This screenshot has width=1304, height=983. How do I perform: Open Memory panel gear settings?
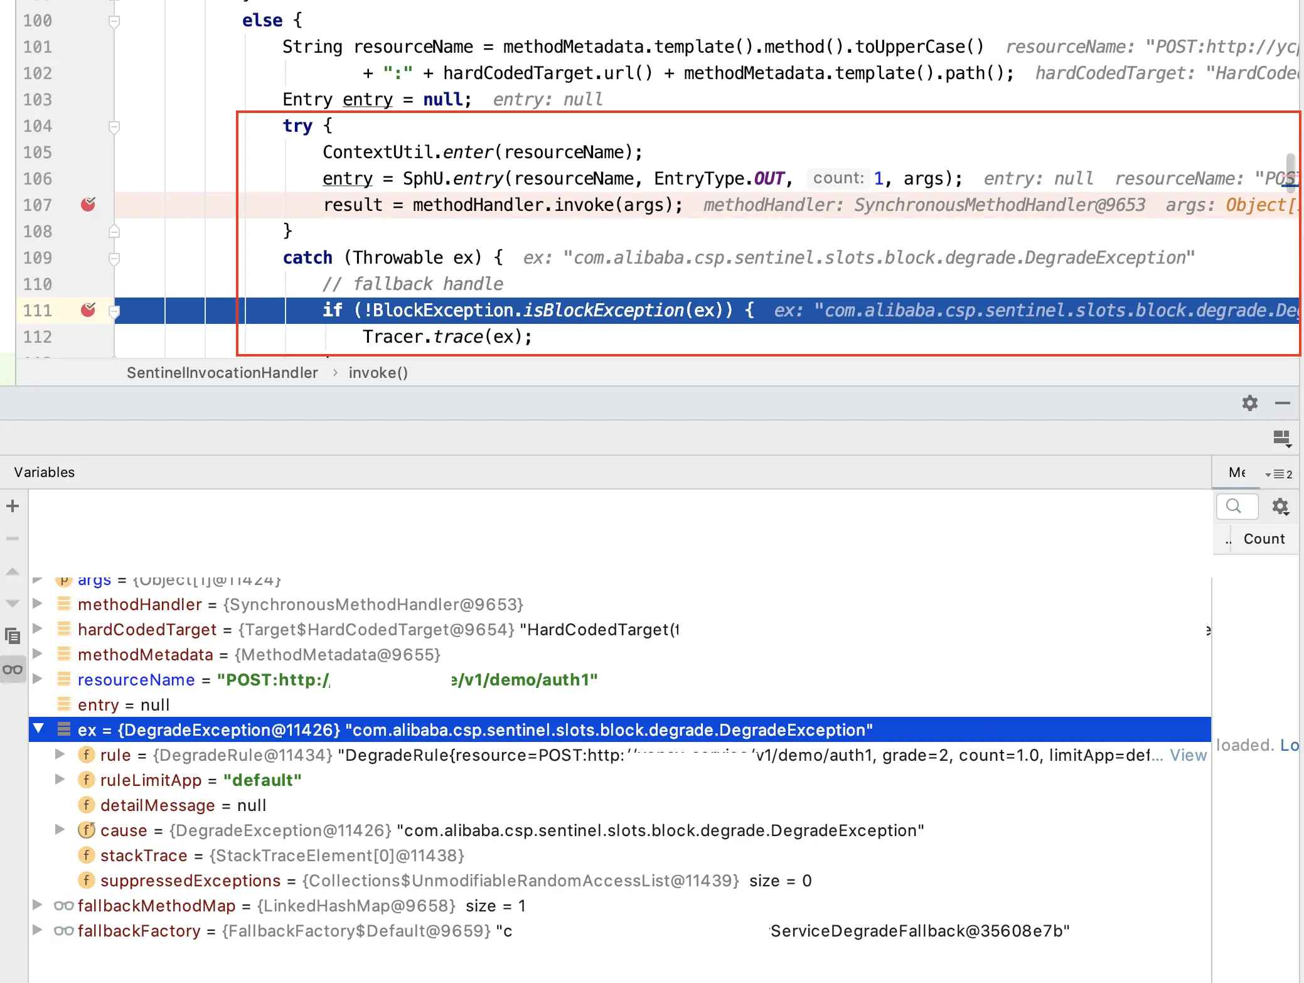pyautogui.click(x=1280, y=506)
